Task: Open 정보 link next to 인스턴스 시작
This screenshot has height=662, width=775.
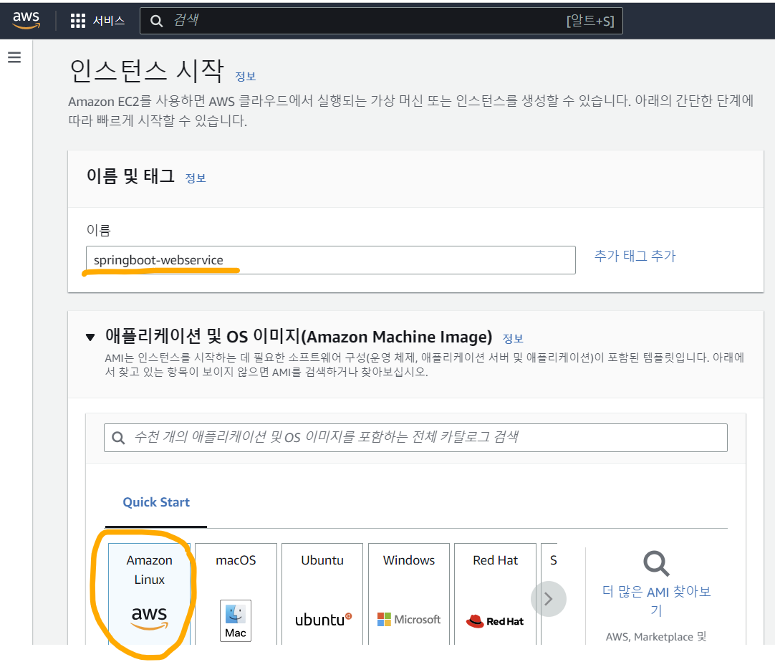Action: point(245,77)
